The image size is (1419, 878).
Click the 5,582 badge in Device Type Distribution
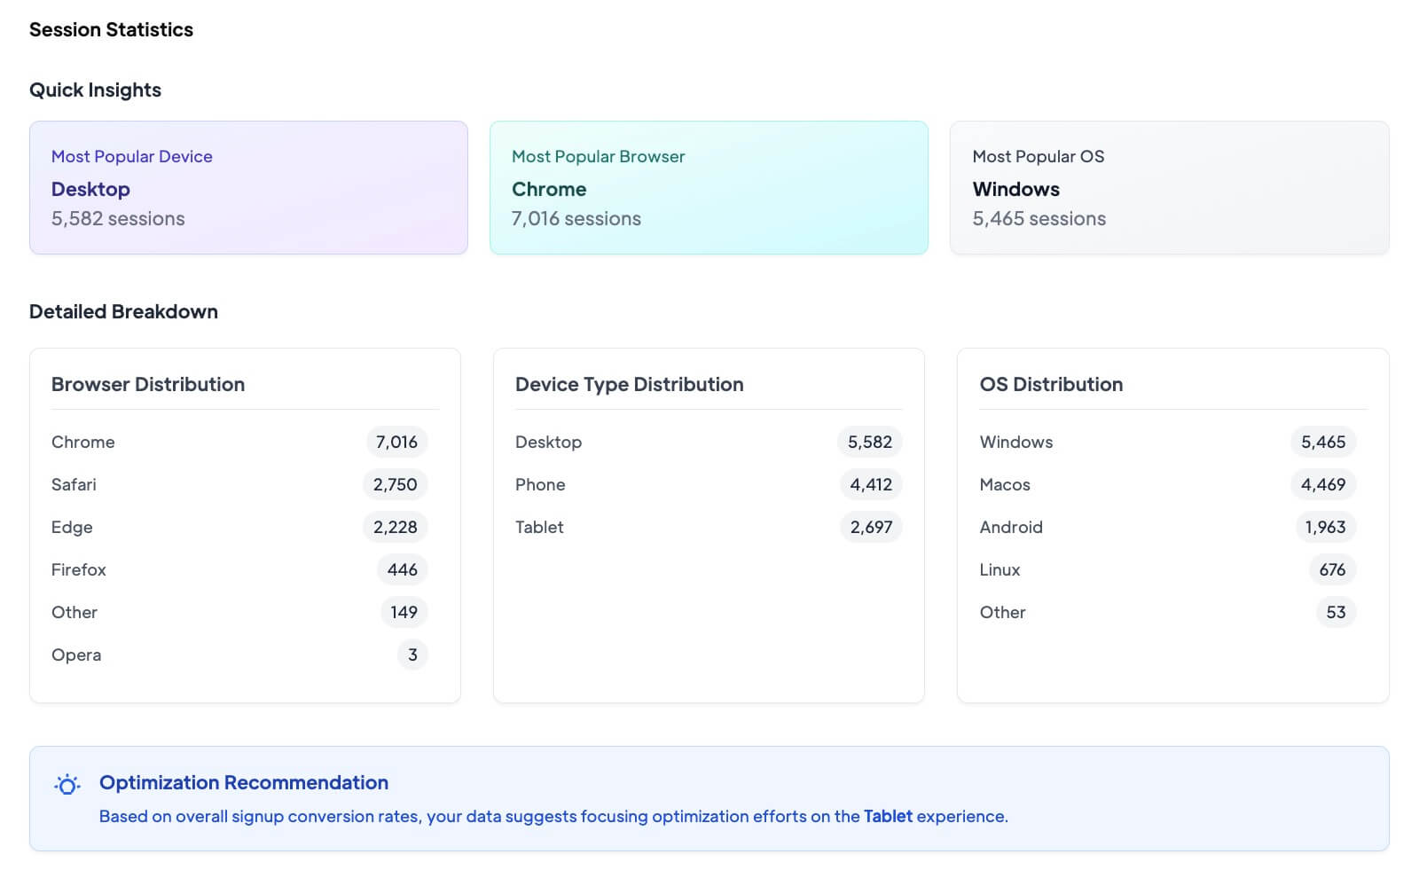[x=870, y=442]
